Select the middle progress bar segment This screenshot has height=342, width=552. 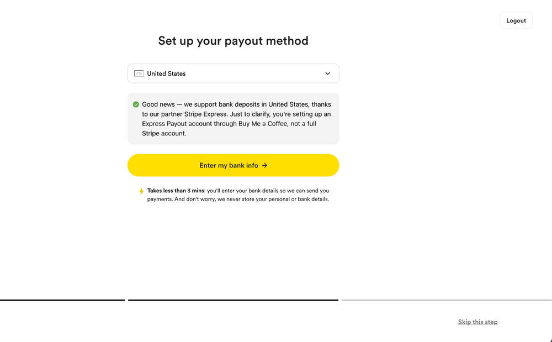point(233,300)
